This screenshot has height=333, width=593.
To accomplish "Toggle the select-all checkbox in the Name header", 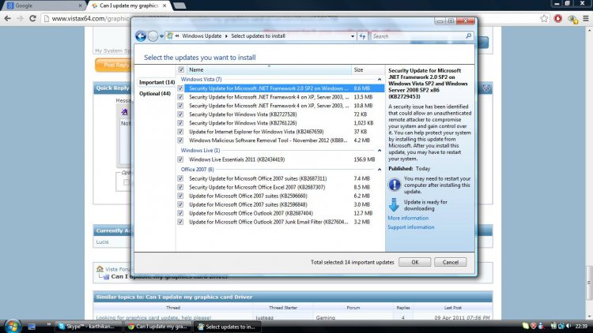I will (181, 69).
